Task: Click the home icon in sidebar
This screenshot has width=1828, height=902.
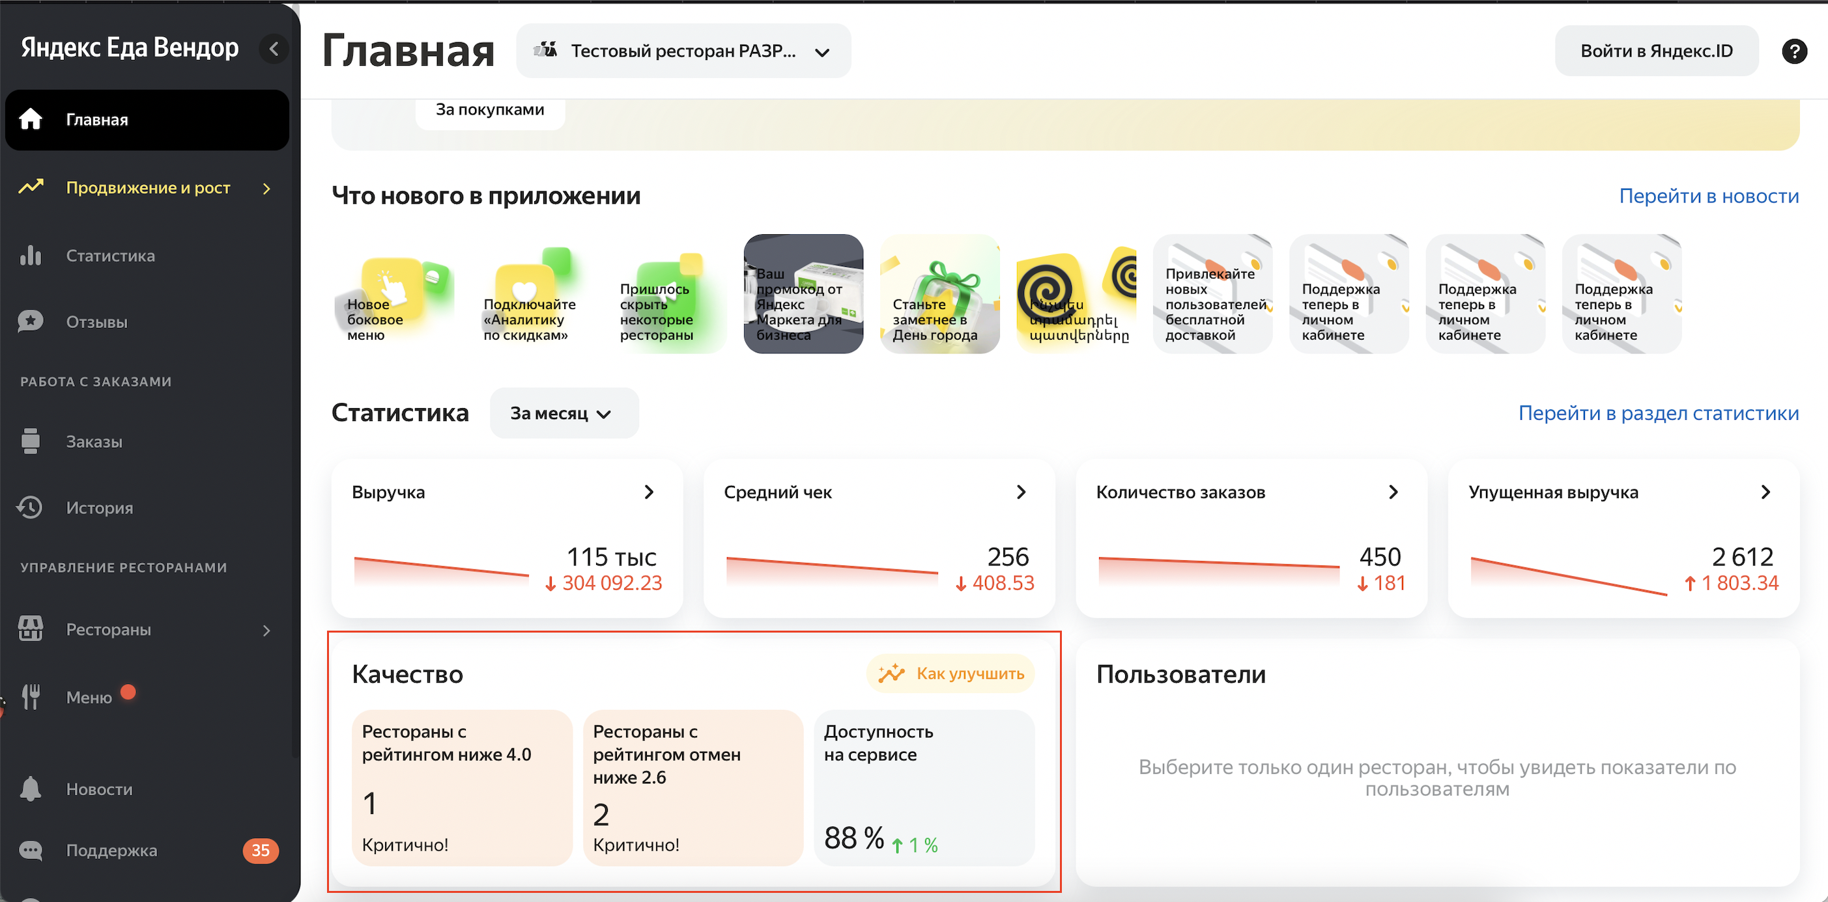Action: pyautogui.click(x=31, y=119)
